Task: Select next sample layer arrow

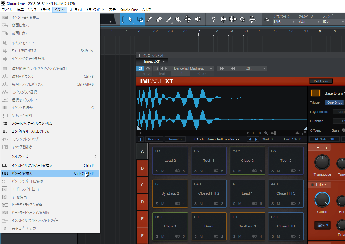Action: click(x=256, y=139)
